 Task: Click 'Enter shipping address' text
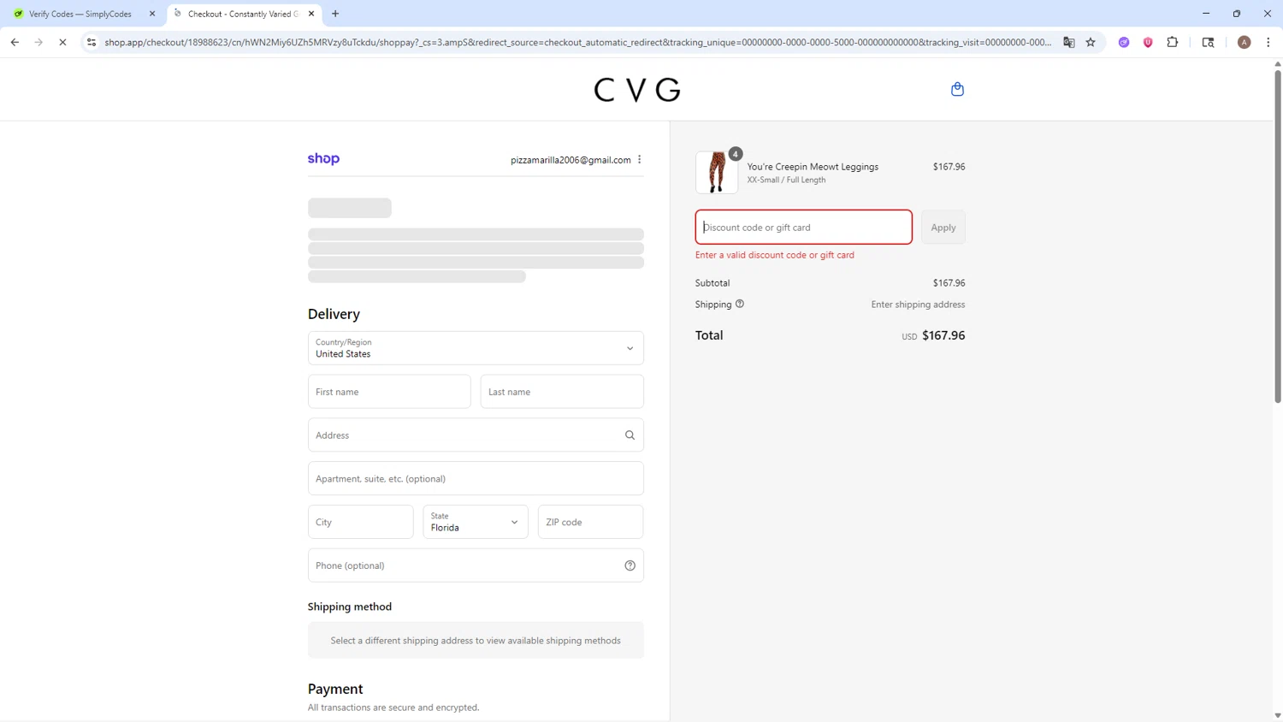(918, 305)
